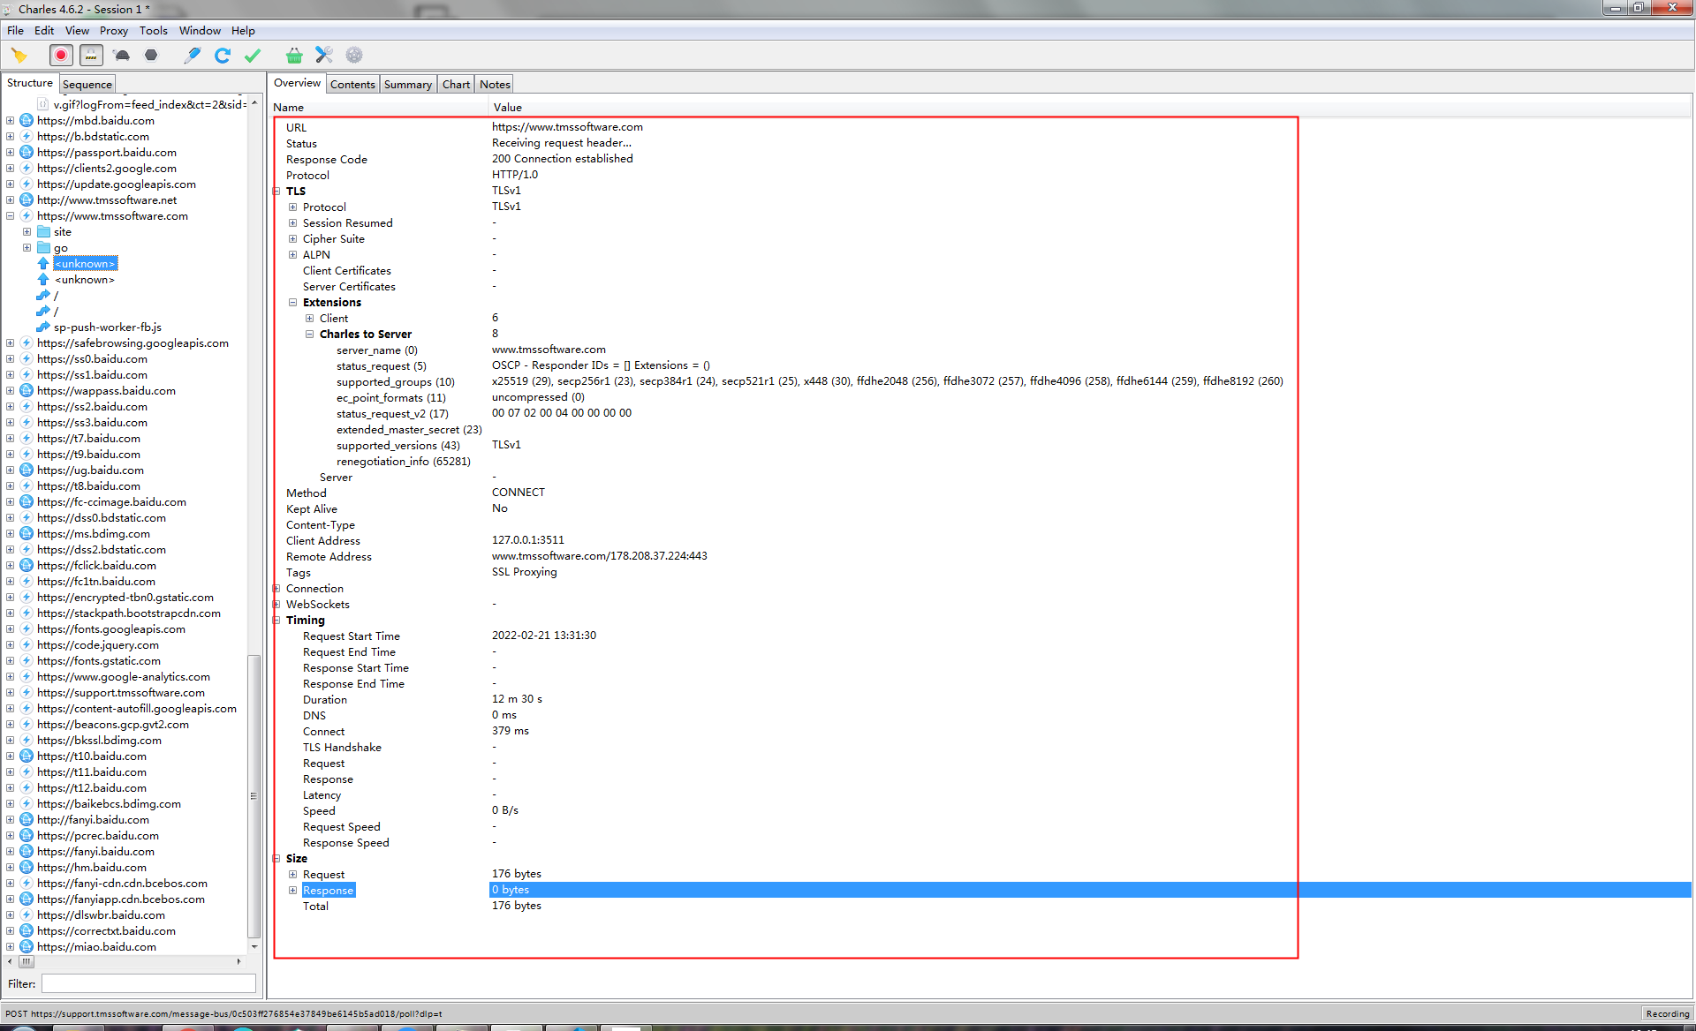1696x1031 pixels.
Task: Toggle SSL Proxying padlock button
Action: pyautogui.click(x=91, y=56)
